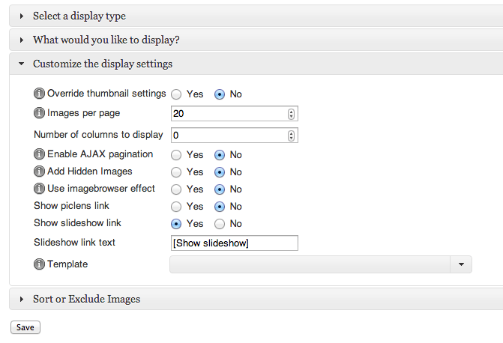
Task: Select Yes for Use imagebrowser effect
Action: 176,189
